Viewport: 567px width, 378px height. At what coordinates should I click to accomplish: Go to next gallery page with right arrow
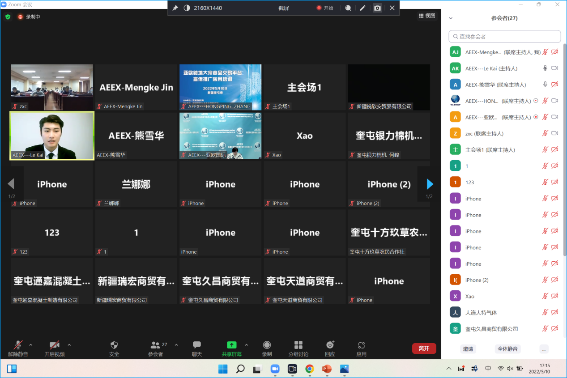430,184
